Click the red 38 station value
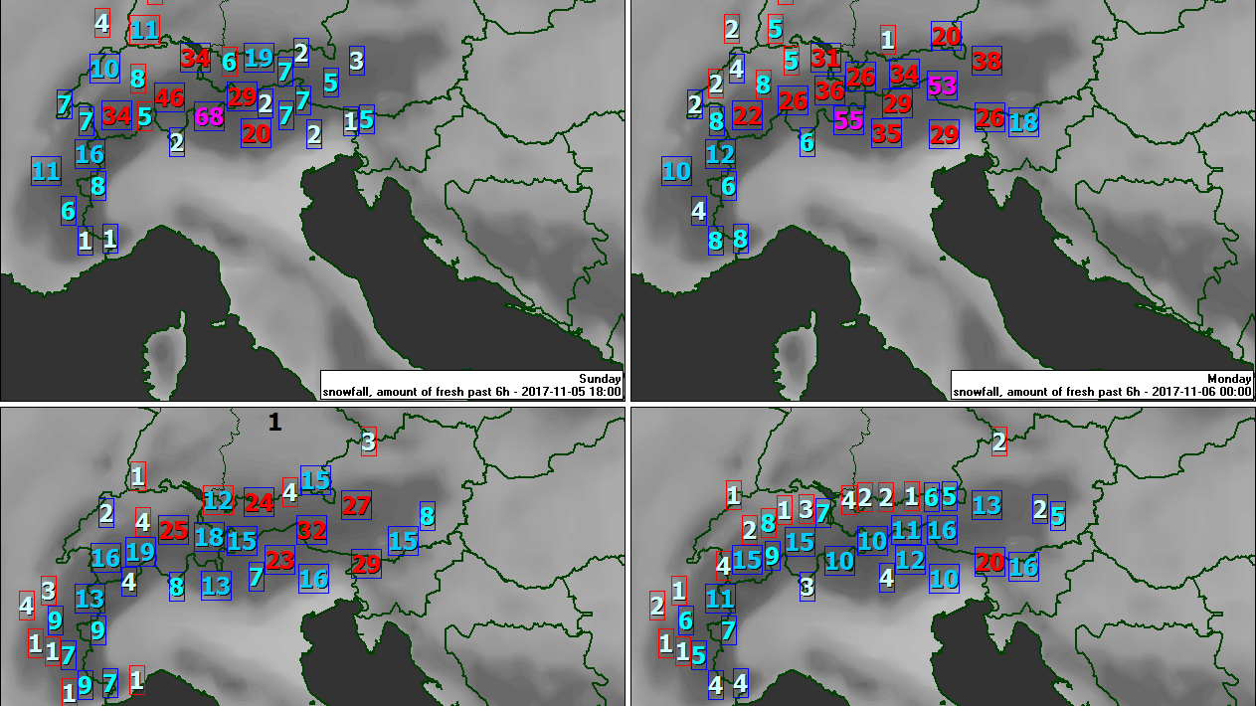 (x=987, y=62)
